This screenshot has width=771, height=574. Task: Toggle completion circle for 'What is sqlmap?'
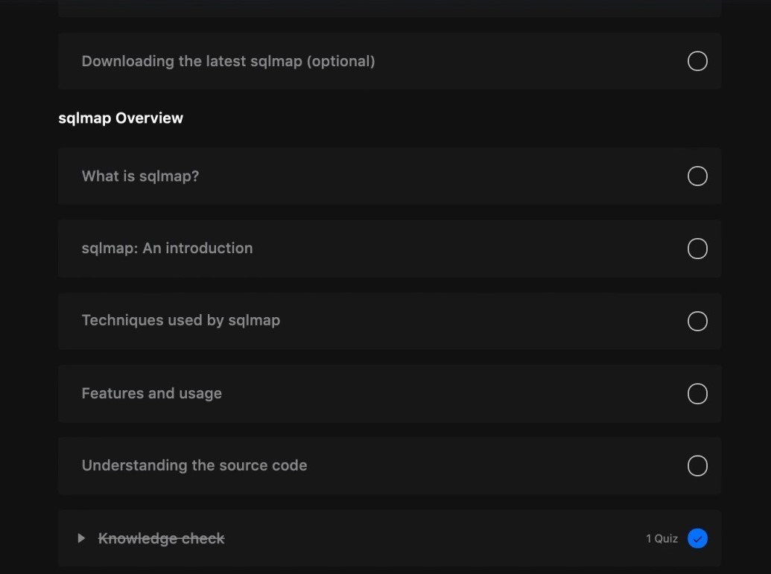click(x=697, y=176)
